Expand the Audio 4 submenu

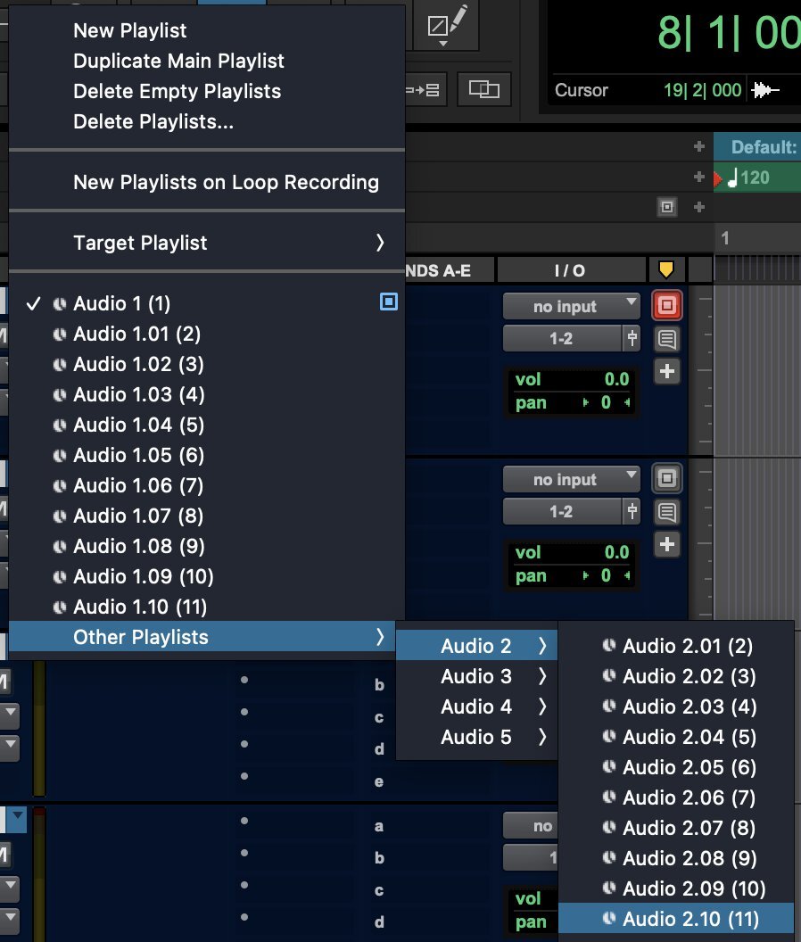coord(477,706)
